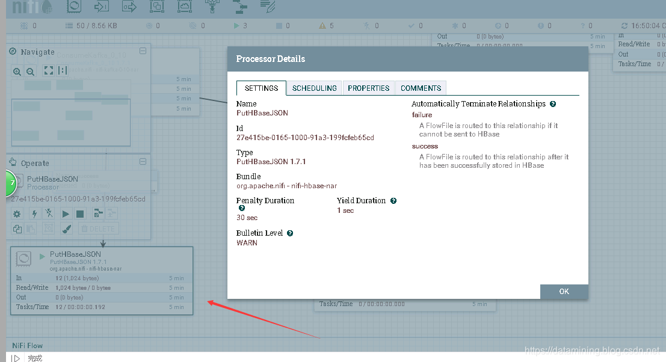This screenshot has width=666, height=362.
Task: Open configuration gear in Operate panel
Action: click(17, 214)
